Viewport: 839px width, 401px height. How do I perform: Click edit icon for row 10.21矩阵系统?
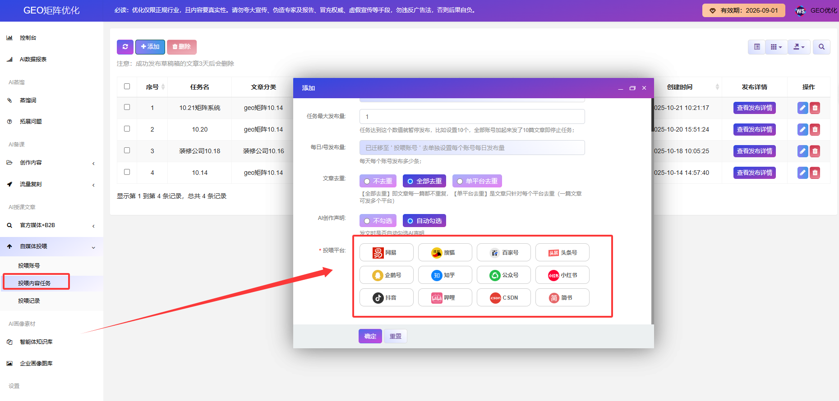pos(802,108)
